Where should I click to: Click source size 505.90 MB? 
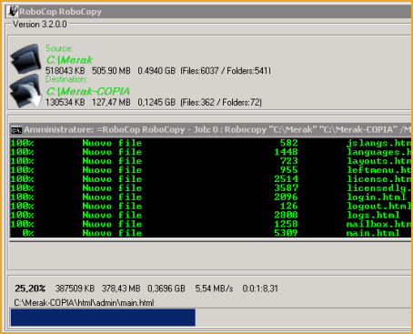111,71
